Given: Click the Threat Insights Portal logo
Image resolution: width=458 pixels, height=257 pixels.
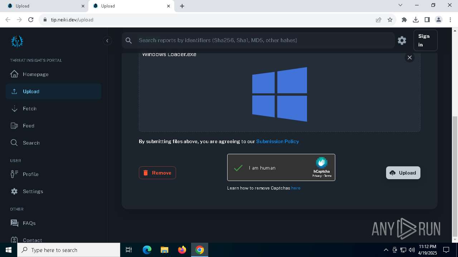Looking at the screenshot, I should point(17,41).
